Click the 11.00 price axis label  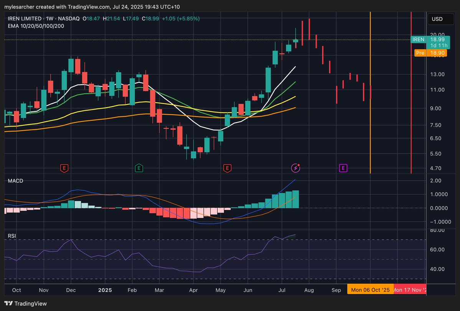pos(437,90)
